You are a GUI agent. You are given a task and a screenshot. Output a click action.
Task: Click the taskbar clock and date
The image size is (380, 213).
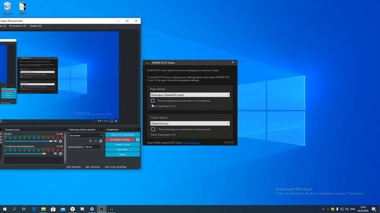click(363, 209)
